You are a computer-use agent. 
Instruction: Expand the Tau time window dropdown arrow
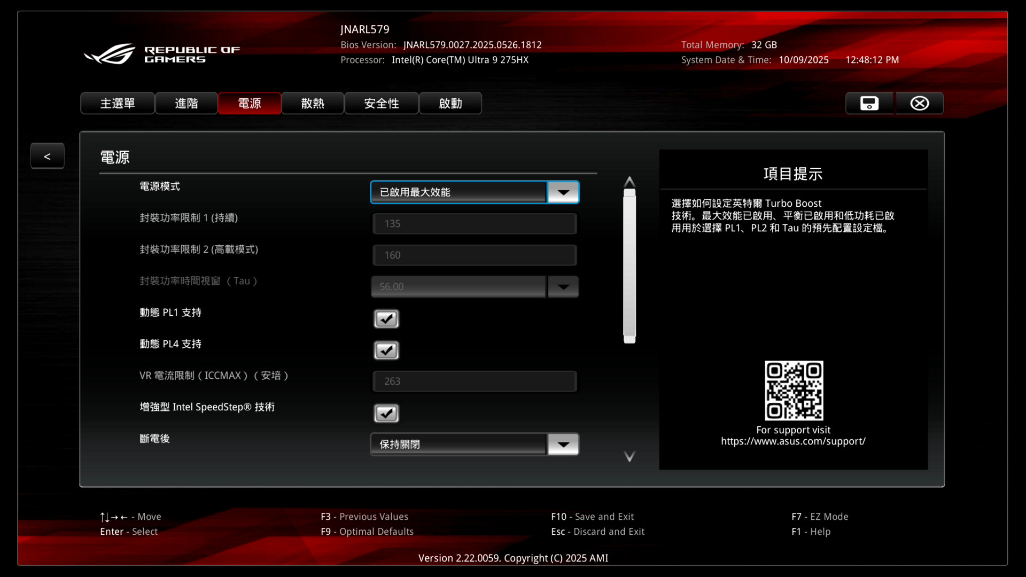click(563, 287)
